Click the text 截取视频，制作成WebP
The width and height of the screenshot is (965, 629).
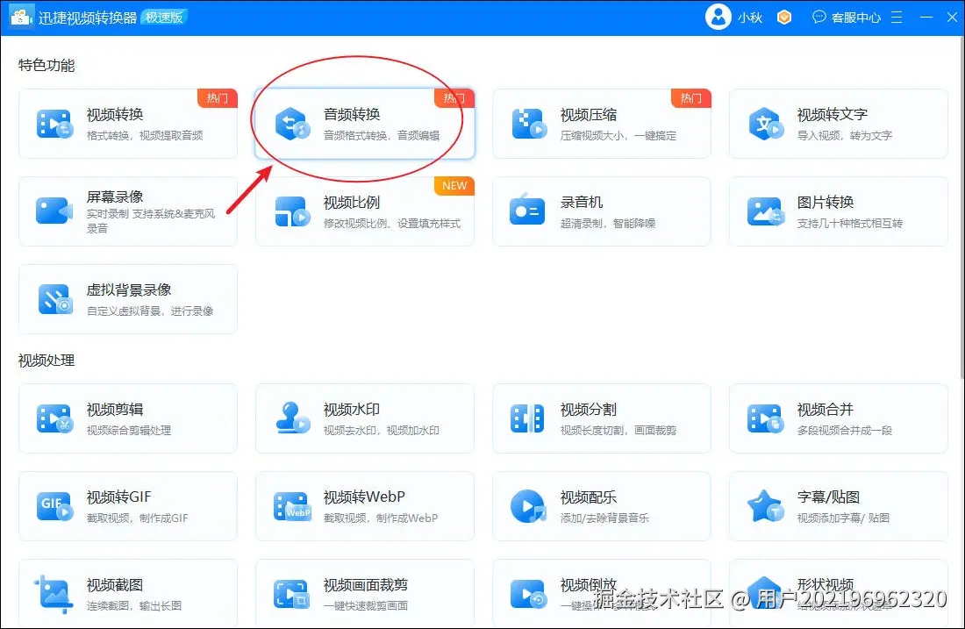[381, 518]
